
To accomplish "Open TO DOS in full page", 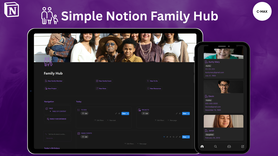I will (116, 113).
